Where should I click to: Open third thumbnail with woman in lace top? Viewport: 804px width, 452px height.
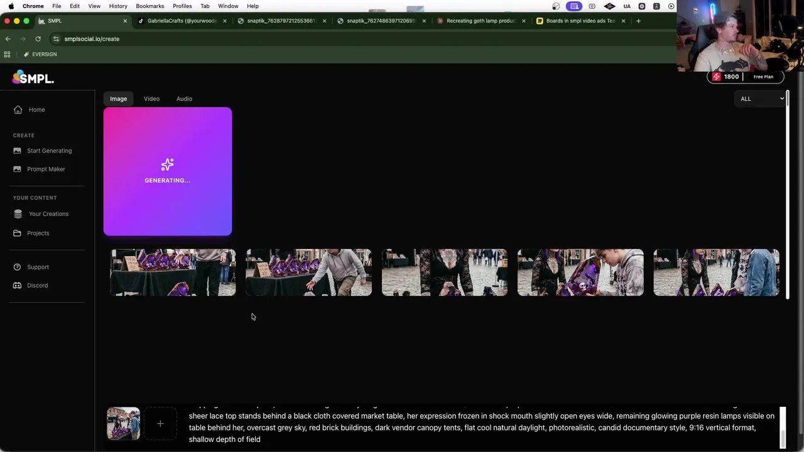click(x=445, y=272)
